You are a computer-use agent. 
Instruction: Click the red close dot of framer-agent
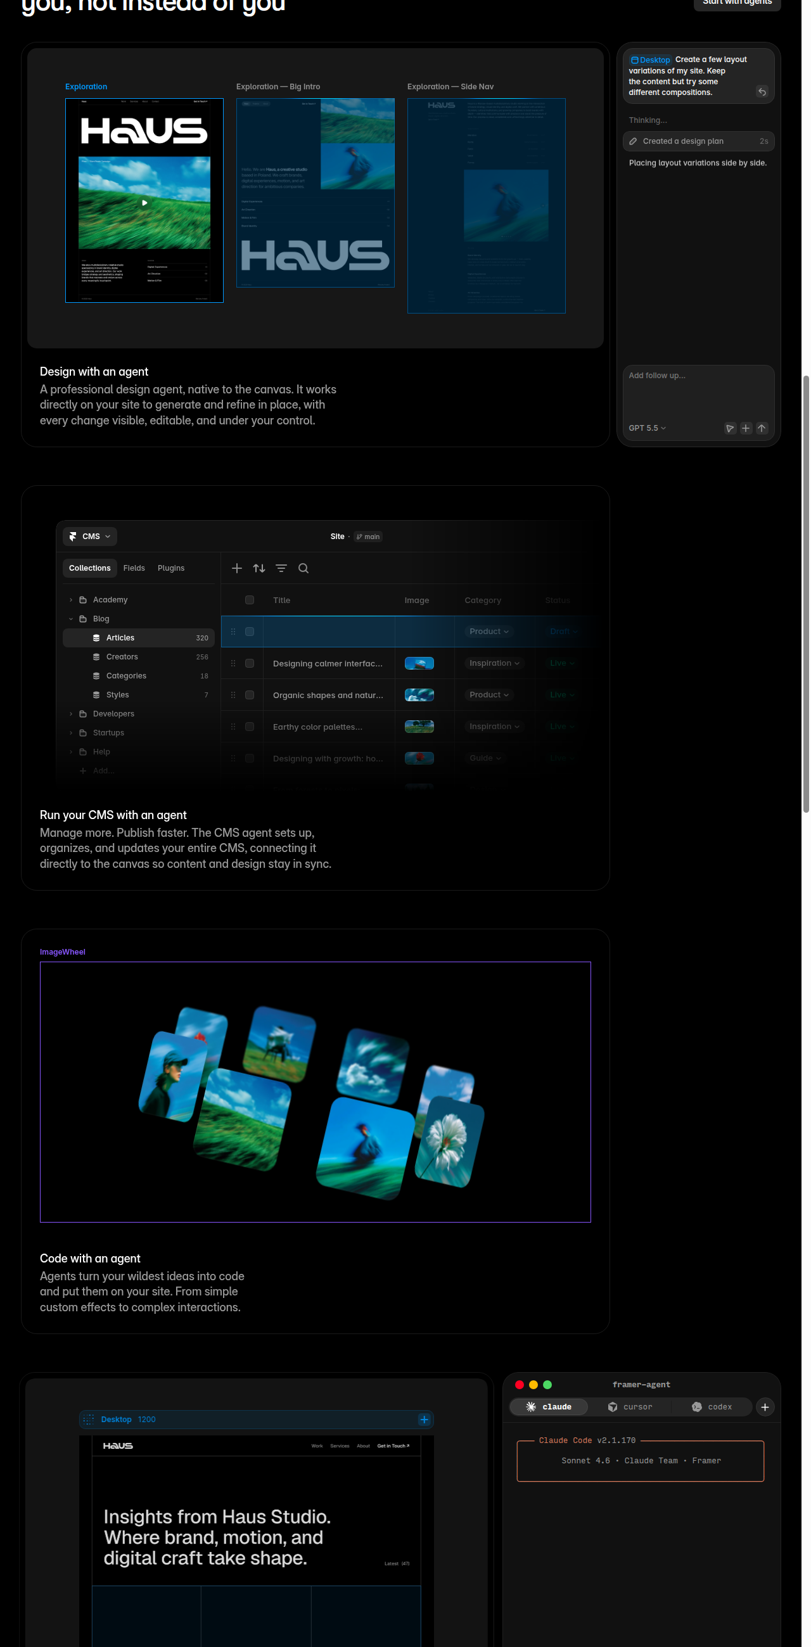click(520, 1385)
